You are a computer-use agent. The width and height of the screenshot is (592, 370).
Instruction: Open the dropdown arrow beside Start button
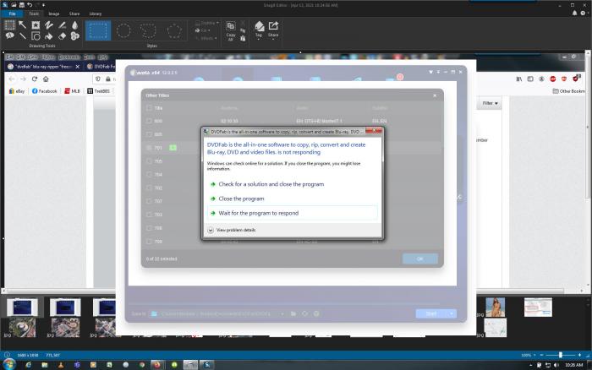tap(452, 313)
